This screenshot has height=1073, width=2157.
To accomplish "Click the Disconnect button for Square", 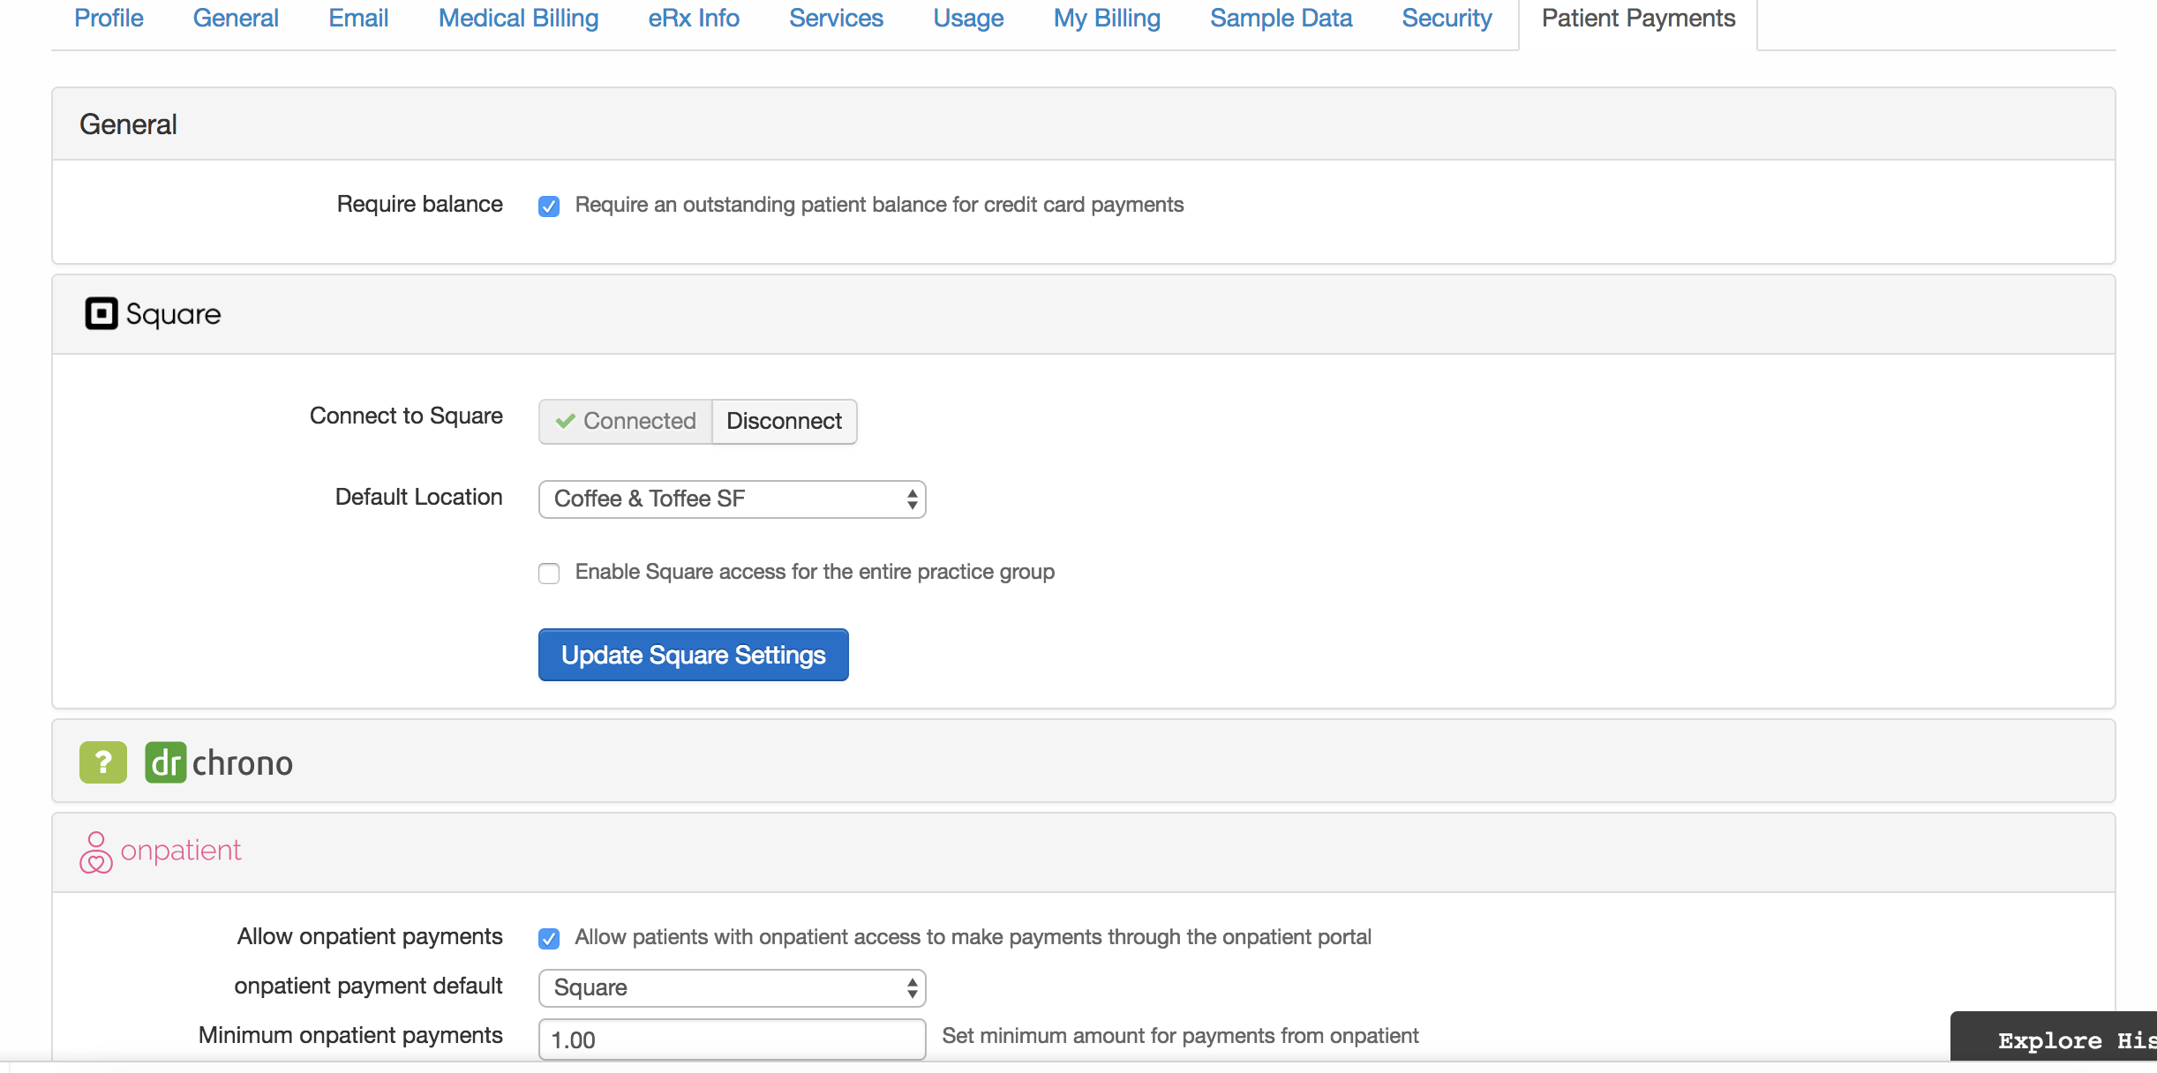I will point(784,422).
